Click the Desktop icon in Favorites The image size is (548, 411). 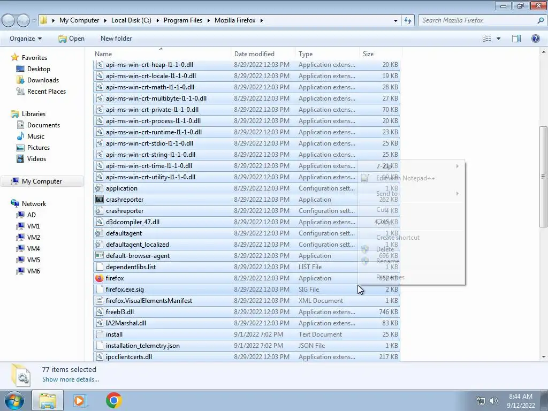point(20,69)
